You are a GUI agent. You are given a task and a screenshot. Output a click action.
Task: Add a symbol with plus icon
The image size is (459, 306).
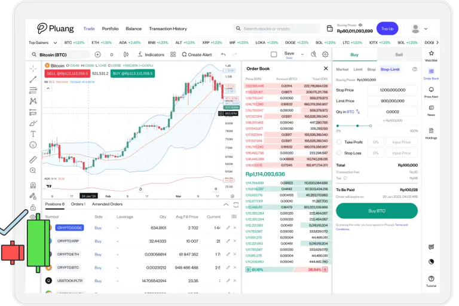point(98,54)
